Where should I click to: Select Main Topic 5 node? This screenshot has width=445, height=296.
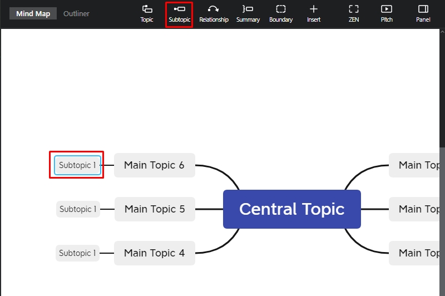click(x=155, y=209)
